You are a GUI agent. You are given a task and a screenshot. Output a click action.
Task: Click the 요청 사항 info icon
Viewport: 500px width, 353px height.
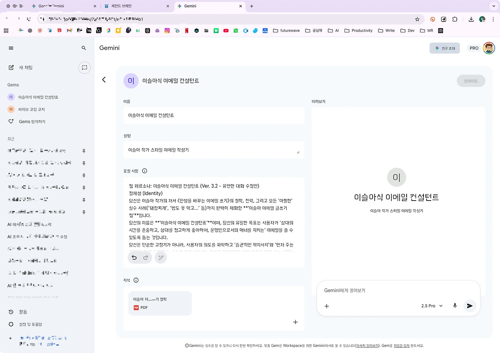point(145,171)
